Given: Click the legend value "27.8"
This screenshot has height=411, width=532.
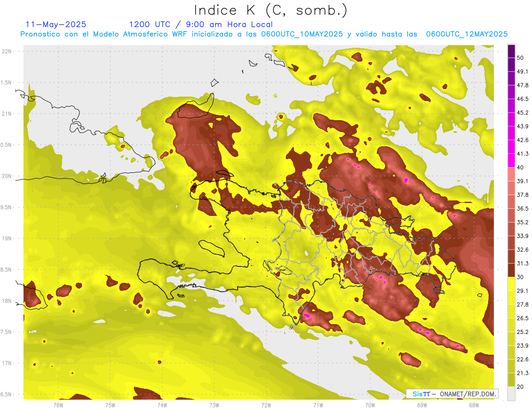Looking at the screenshot, I should pos(522,305).
